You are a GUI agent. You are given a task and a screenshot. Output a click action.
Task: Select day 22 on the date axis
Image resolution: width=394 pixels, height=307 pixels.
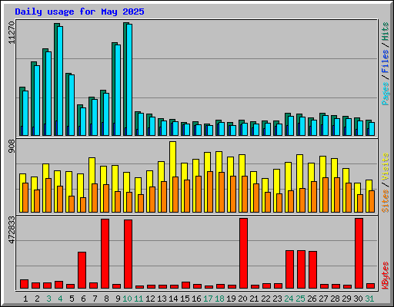[266, 299]
